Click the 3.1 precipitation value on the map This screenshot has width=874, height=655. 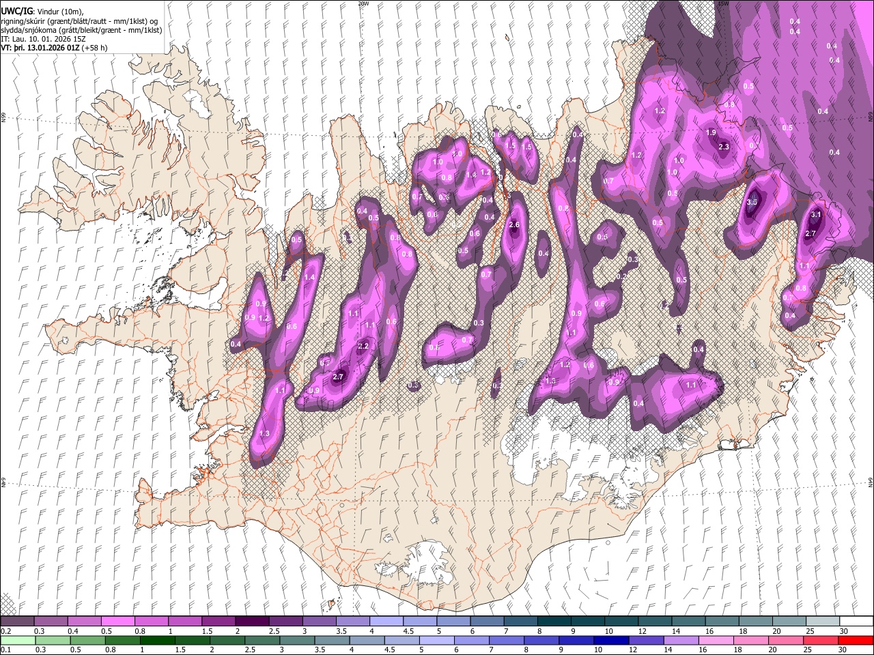click(x=815, y=214)
